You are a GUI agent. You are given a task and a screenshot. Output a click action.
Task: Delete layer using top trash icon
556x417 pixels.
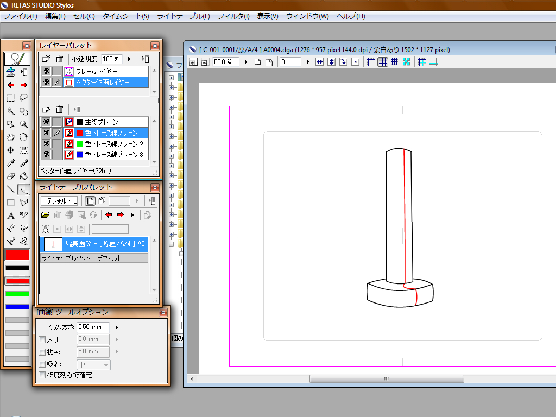point(60,59)
